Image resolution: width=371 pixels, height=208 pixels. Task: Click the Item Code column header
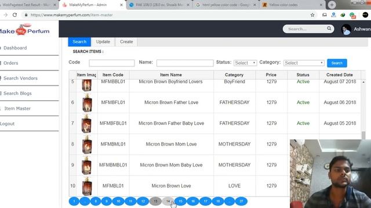pyautogui.click(x=113, y=75)
